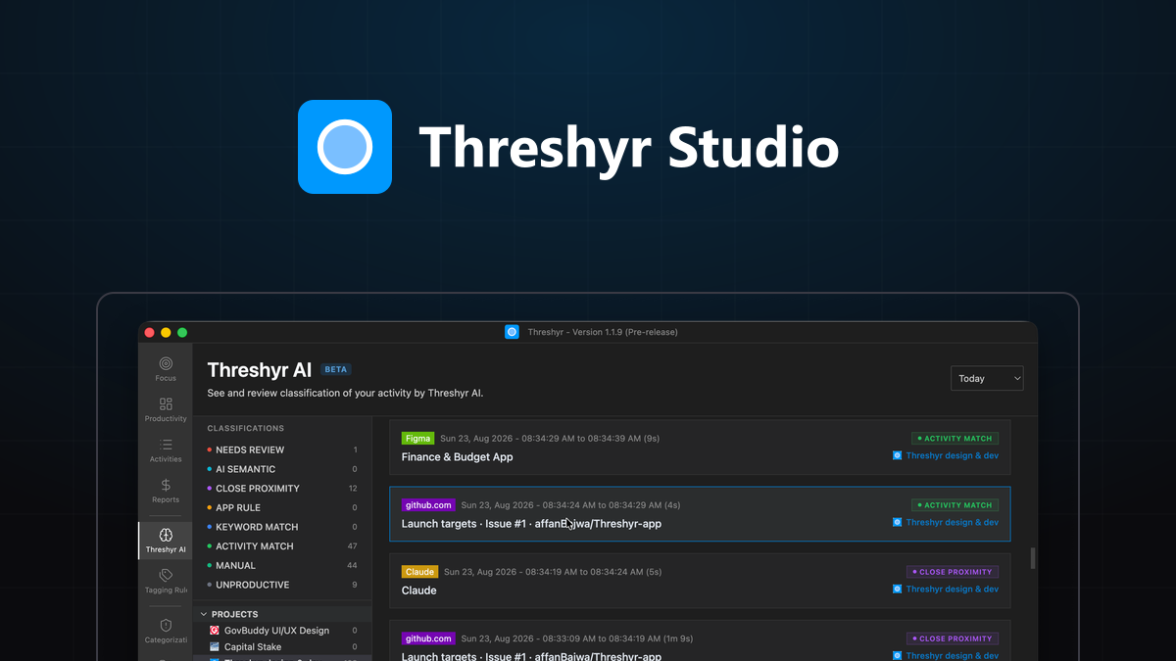Click the Capital Stake project icon
The image size is (1176, 661).
coord(215,647)
